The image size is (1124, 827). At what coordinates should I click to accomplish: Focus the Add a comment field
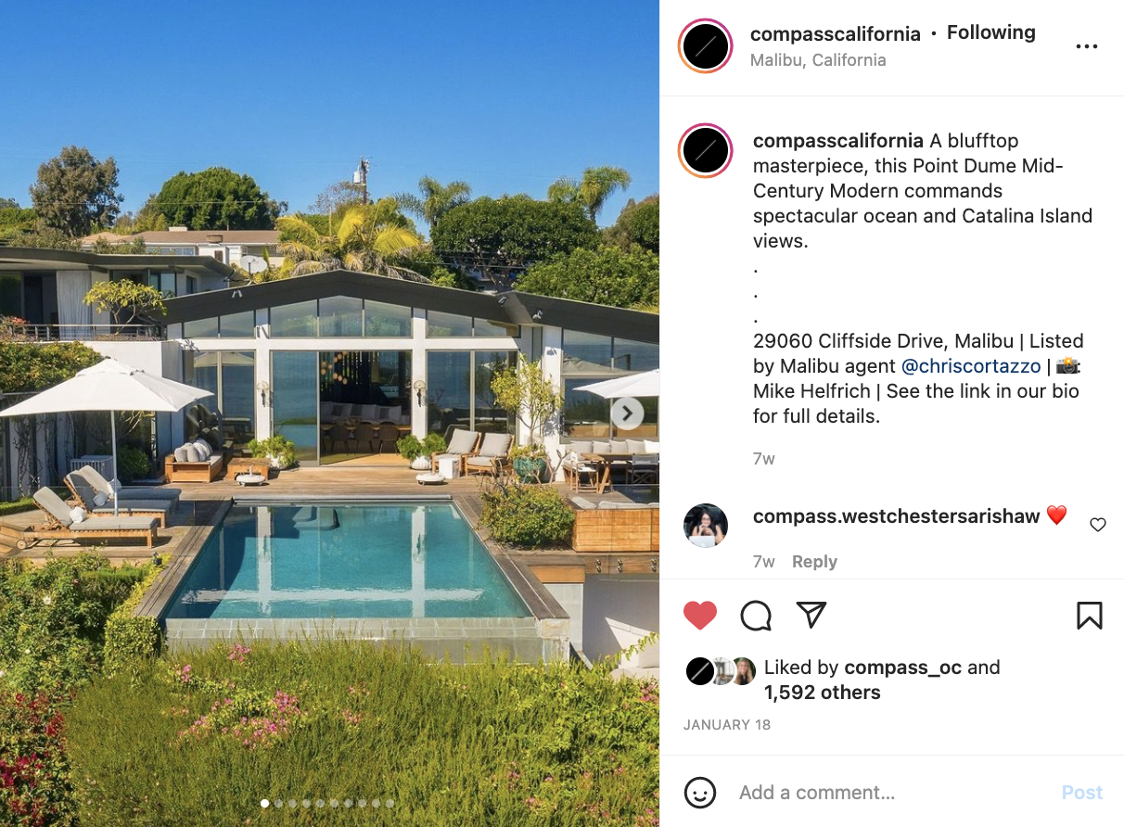(x=890, y=793)
